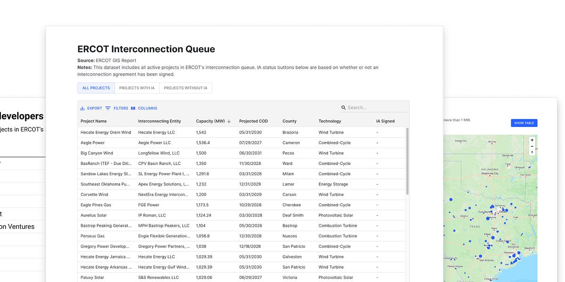565x282 pixels.
Task: Click the ERCOT GIS Report source text
Action: (x=116, y=60)
